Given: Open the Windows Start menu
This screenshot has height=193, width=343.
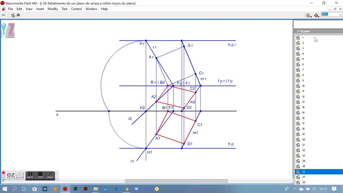Looking at the screenshot, I should pos(5,189).
